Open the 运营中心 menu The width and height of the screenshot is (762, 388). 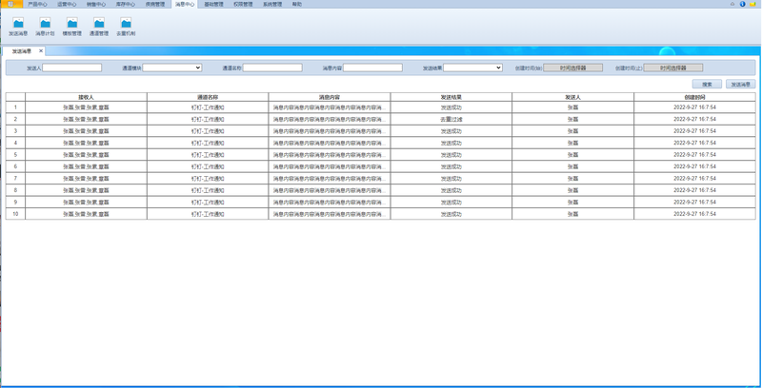click(x=67, y=4)
